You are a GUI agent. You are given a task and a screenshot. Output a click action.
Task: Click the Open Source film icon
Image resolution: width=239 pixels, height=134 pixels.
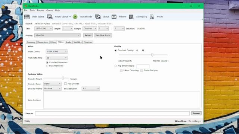point(27,17)
